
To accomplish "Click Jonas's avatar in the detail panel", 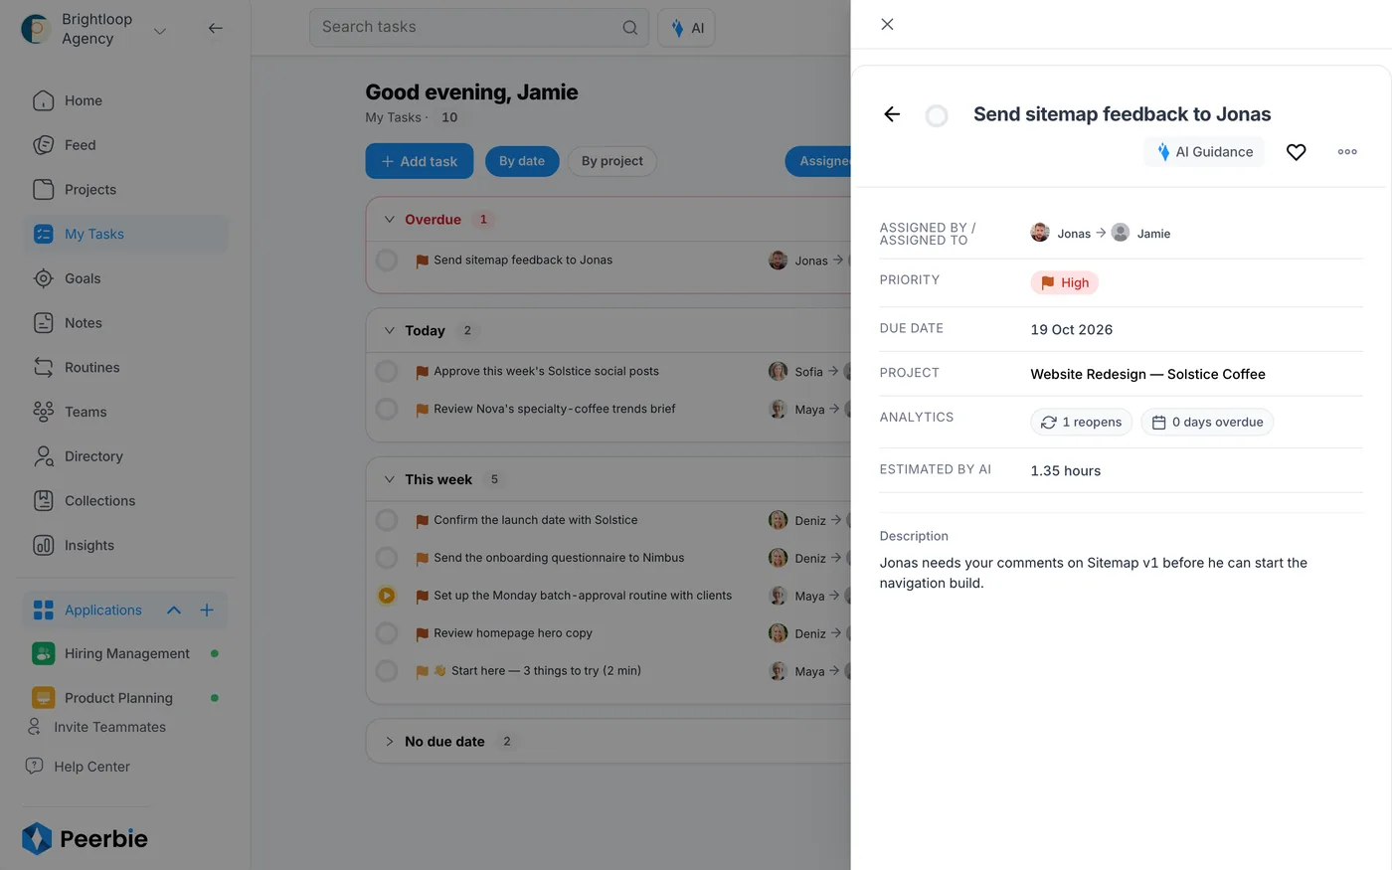I will (1040, 233).
